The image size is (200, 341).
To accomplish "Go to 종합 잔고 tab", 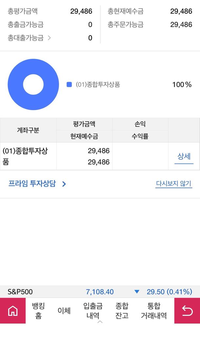I will (x=122, y=311).
